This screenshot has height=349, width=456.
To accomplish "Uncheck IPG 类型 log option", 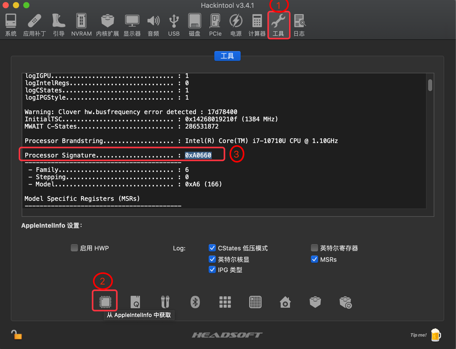I will tap(212, 269).
